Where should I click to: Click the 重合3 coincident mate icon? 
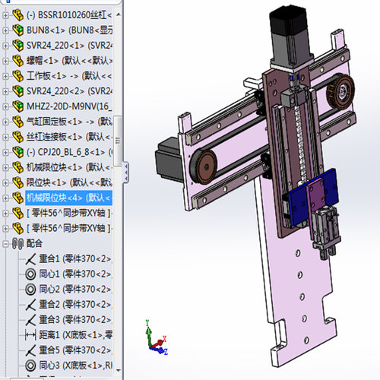(x=30, y=320)
